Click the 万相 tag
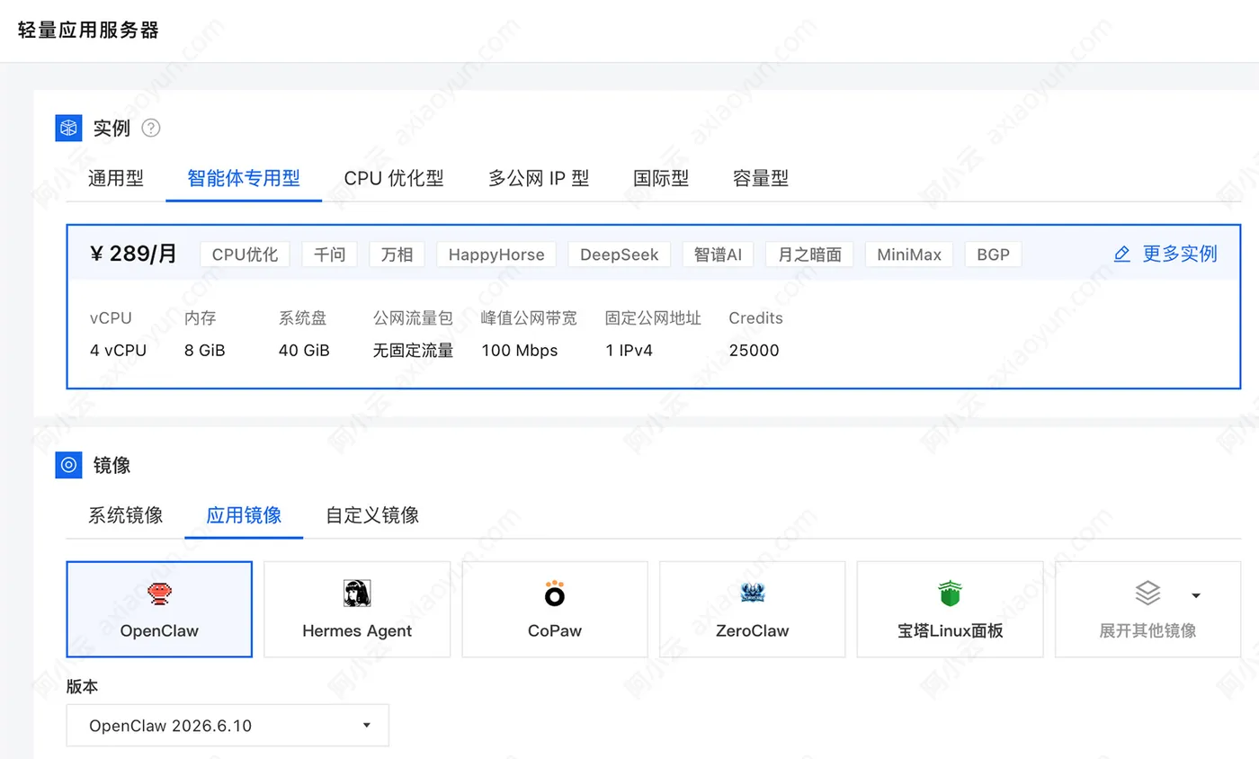 [397, 254]
